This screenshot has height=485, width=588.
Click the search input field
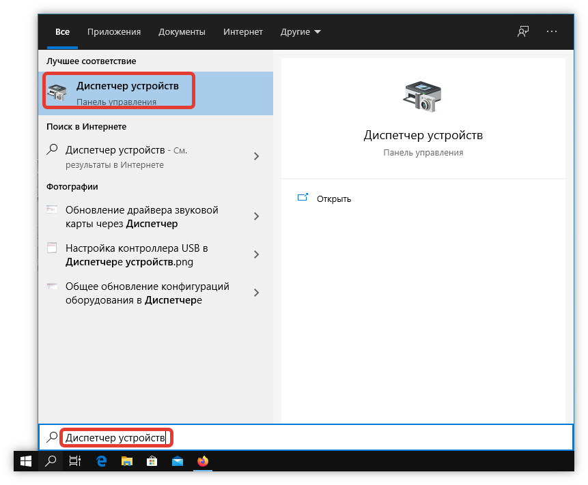click(x=307, y=437)
